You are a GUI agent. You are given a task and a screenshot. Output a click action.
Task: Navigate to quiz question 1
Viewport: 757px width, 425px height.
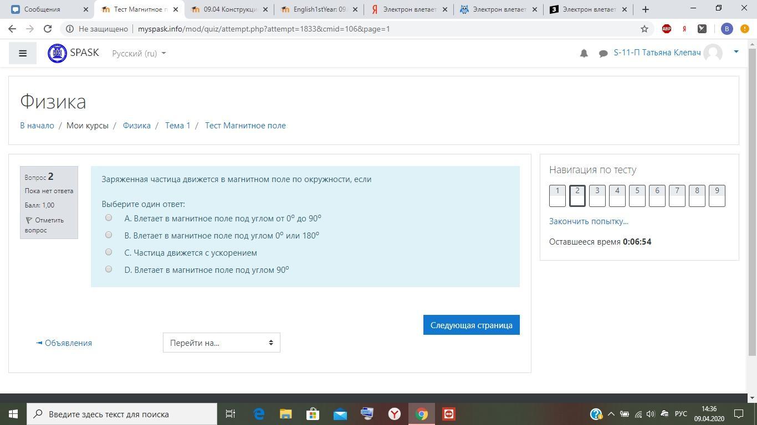tap(557, 195)
